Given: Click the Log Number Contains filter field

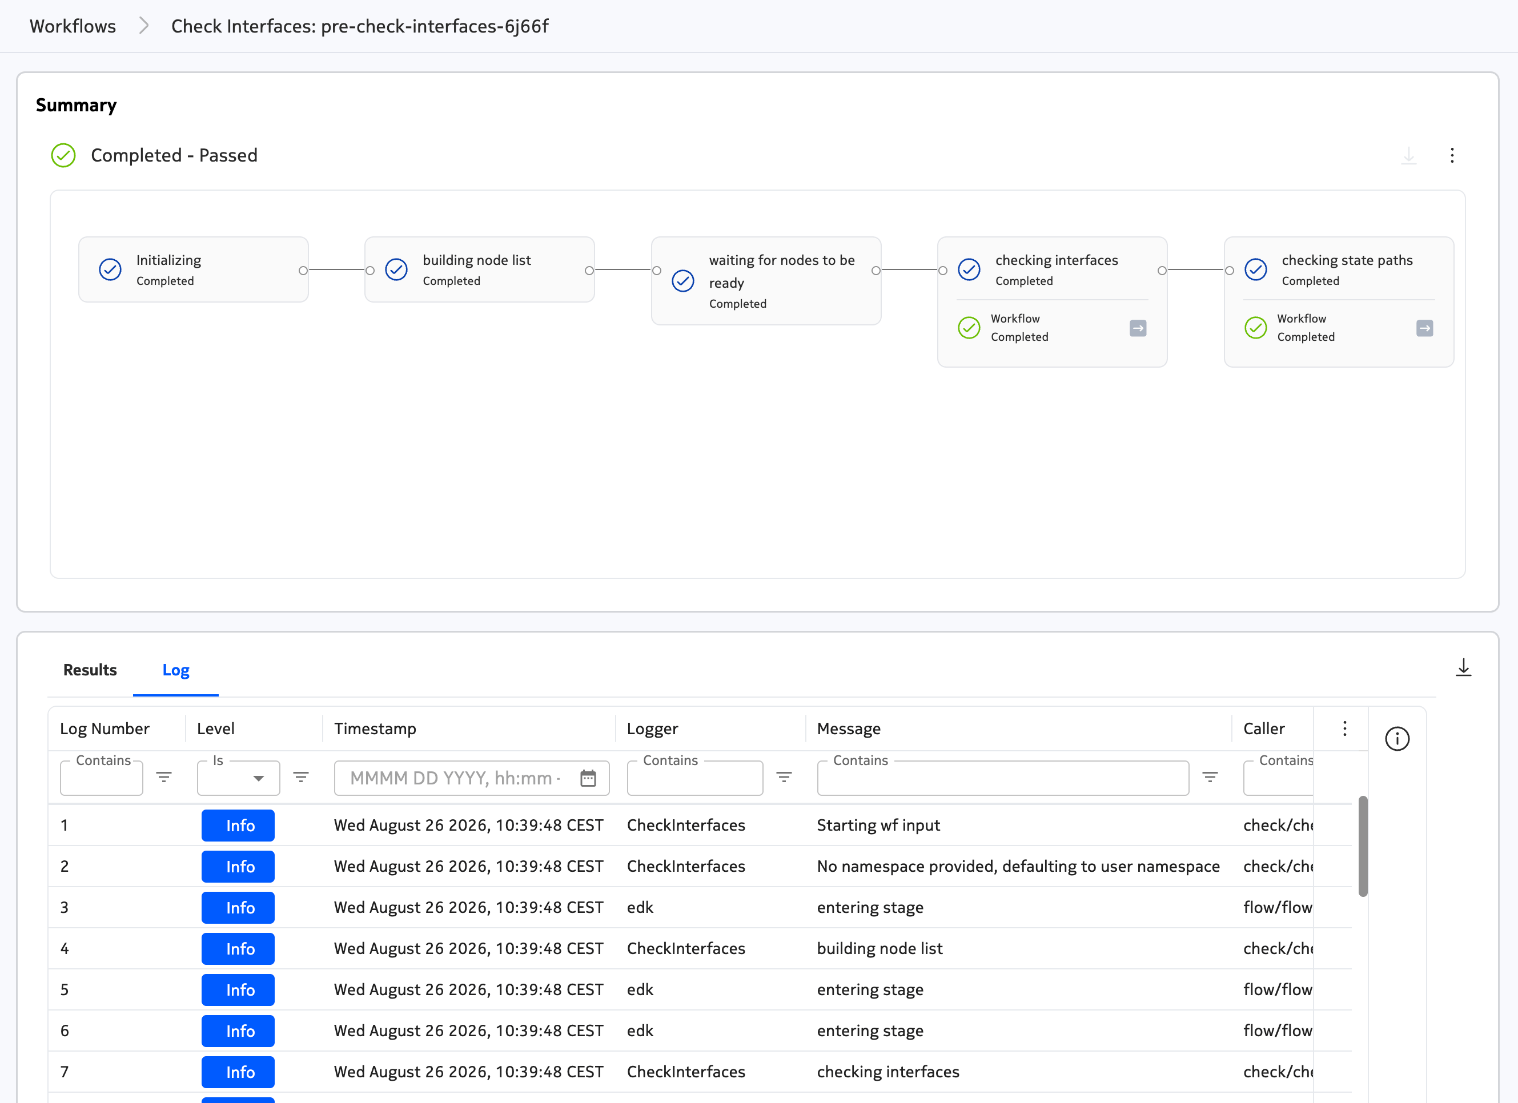Looking at the screenshot, I should pos(101,778).
